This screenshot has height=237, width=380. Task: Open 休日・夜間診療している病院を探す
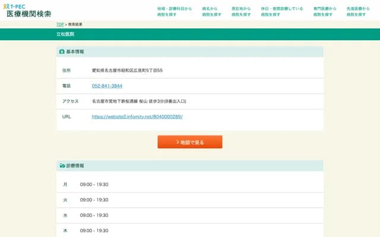pos(281,11)
